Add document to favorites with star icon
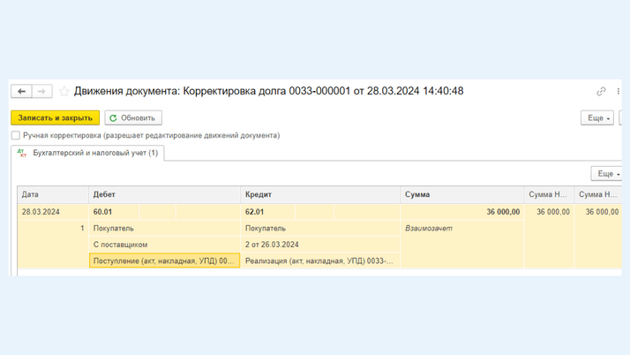The height and width of the screenshot is (355, 630). click(x=64, y=91)
